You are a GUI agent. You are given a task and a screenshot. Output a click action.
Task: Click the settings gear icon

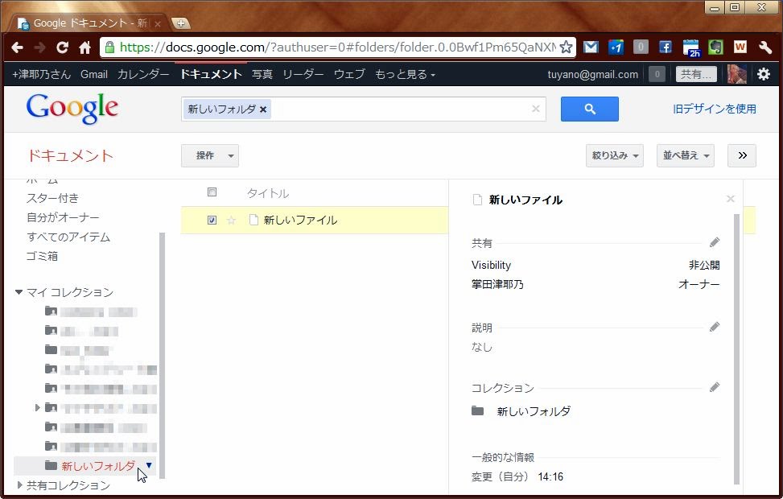[763, 74]
